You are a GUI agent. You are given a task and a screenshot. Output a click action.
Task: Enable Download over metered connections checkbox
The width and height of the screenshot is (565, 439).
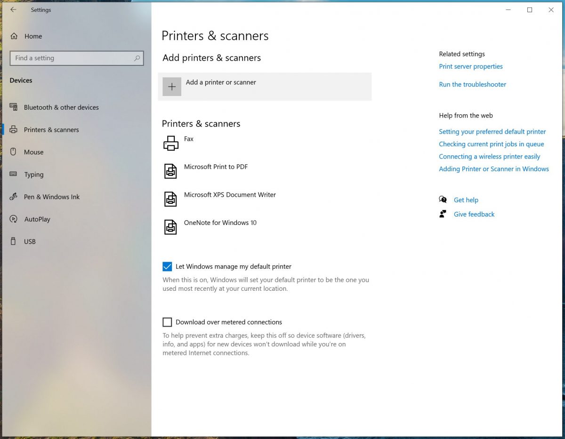tap(167, 322)
